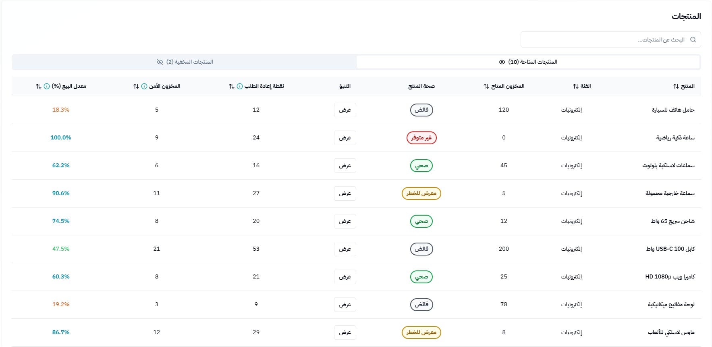Select product name لوحة مفاتيح ميكانيكية
This screenshot has width=712, height=347.
point(671,305)
